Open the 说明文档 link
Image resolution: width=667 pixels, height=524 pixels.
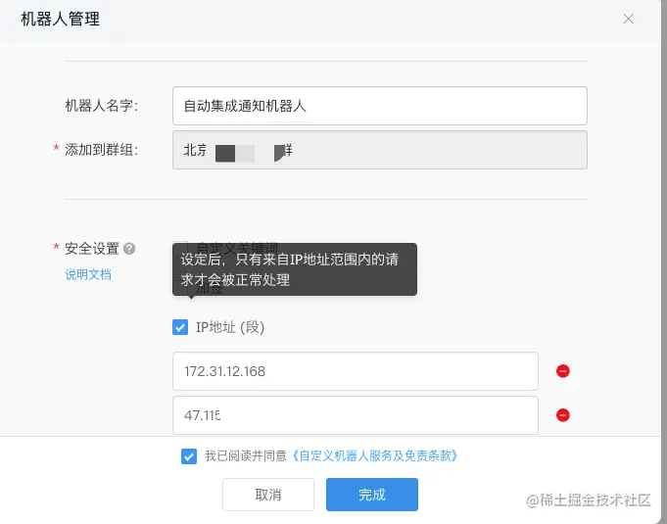click(x=88, y=274)
